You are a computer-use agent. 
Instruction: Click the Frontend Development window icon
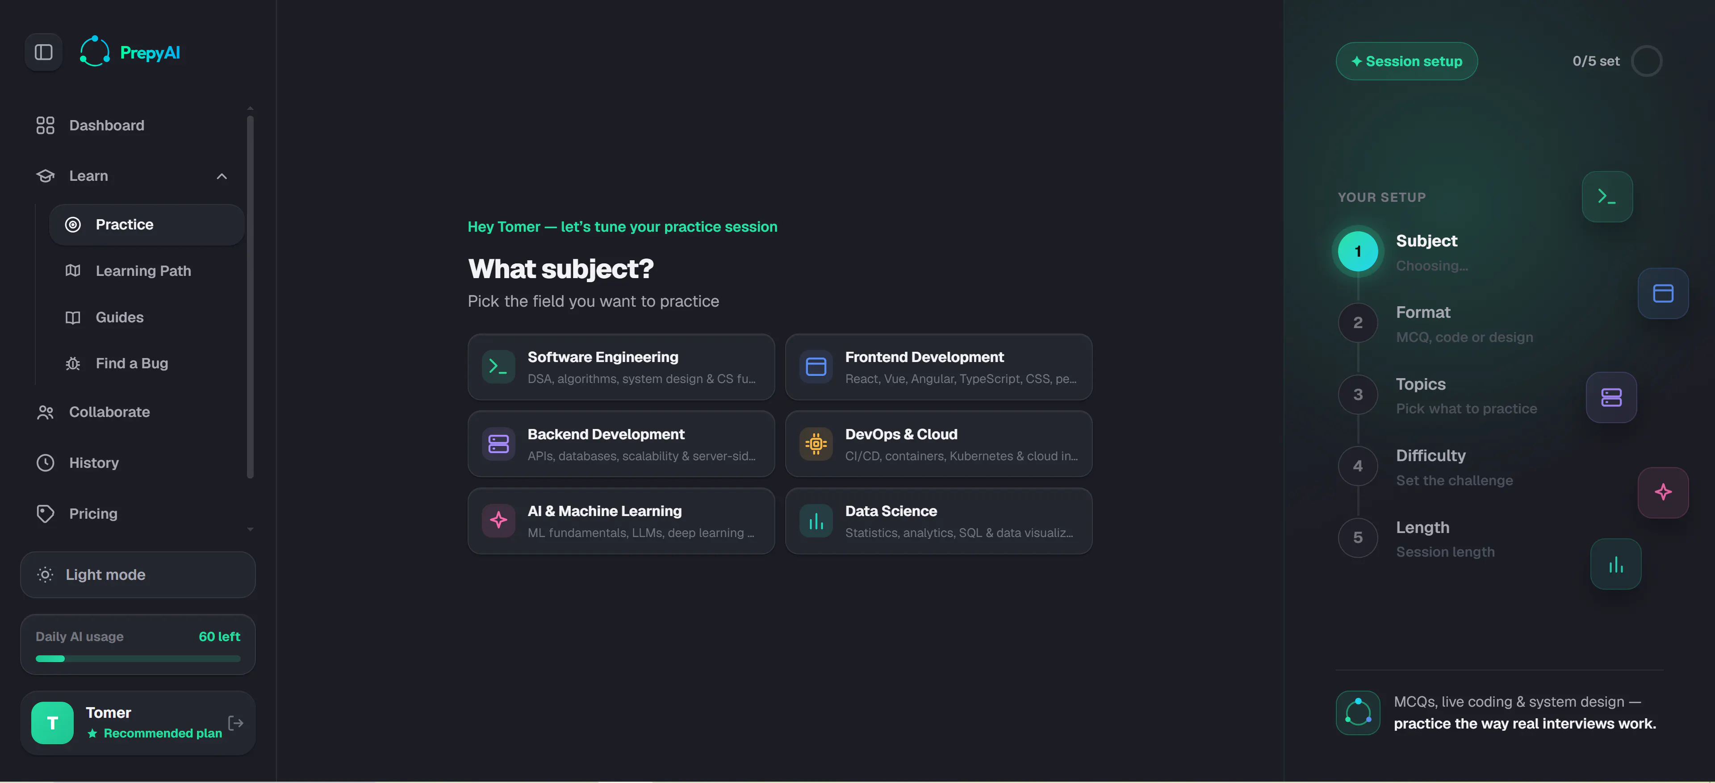coord(816,367)
